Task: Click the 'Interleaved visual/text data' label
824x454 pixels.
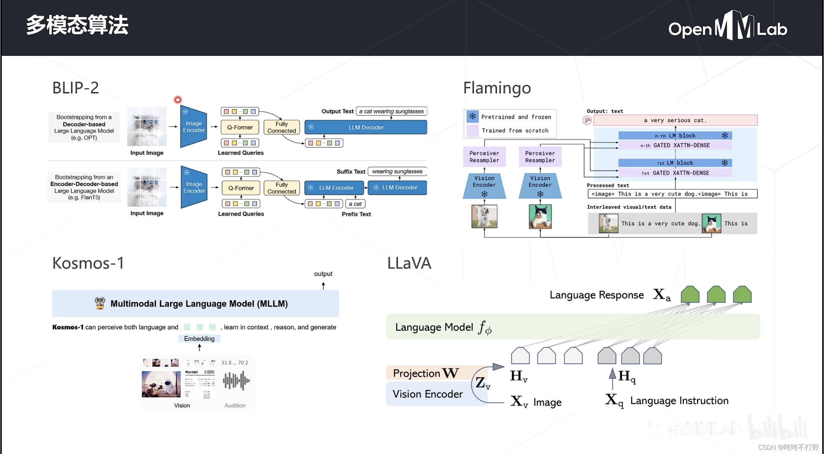Action: tap(629, 207)
